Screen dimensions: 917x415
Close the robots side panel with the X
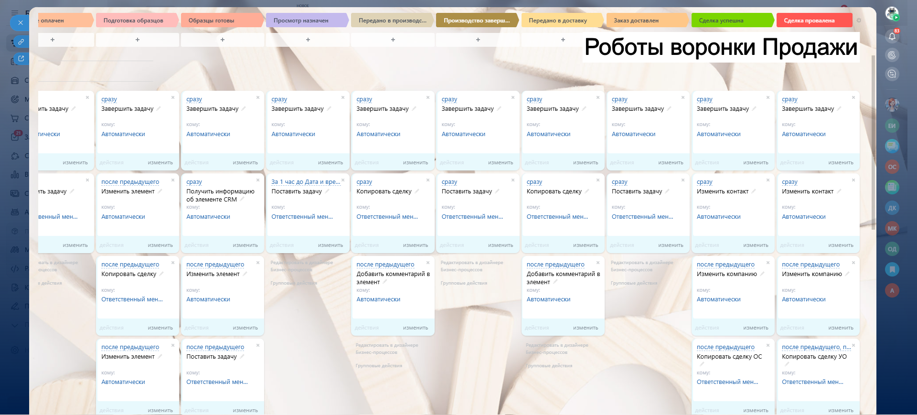[20, 22]
